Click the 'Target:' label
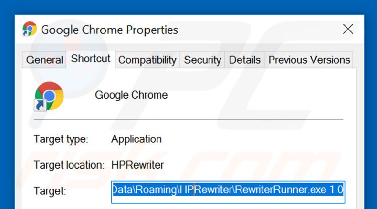 click(x=50, y=191)
